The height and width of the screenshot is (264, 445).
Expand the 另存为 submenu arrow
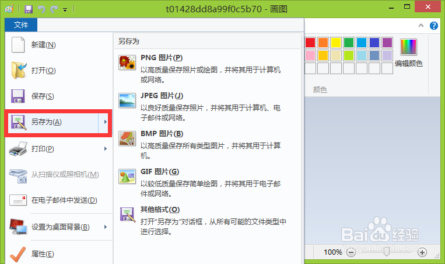(105, 122)
